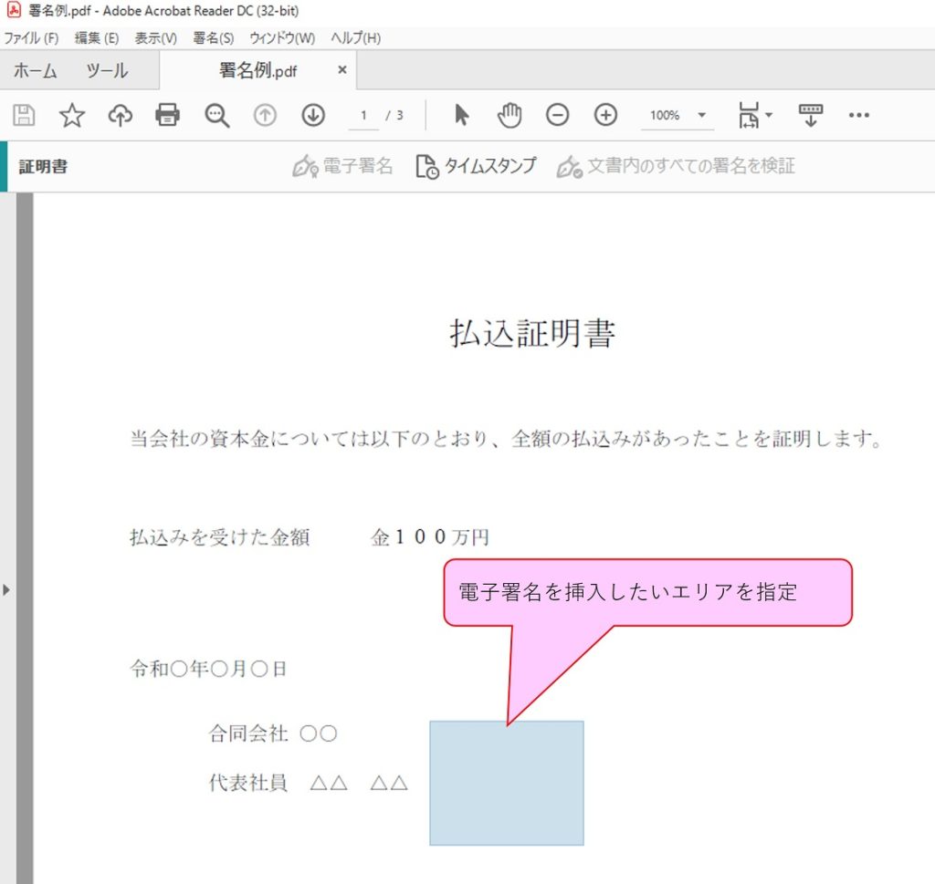Go to previous page up arrow
Viewport: 935px width, 884px height.
pyautogui.click(x=265, y=115)
